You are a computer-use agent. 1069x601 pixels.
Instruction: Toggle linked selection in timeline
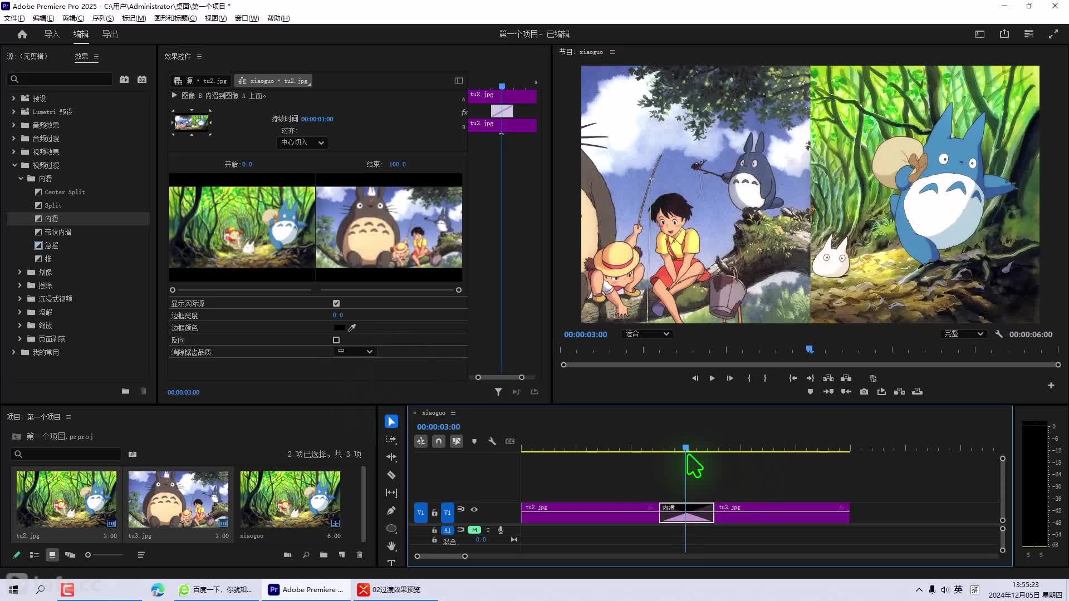(x=457, y=441)
